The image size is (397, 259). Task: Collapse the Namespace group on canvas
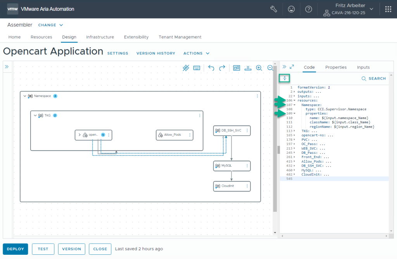pos(25,96)
